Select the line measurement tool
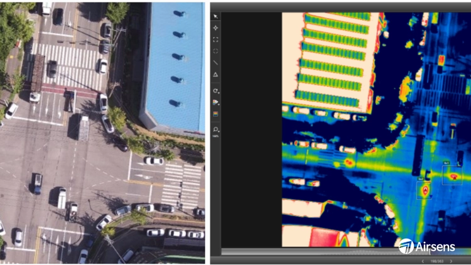 (x=215, y=63)
